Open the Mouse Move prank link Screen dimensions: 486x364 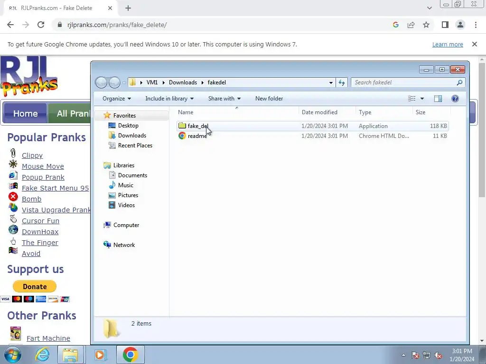[x=43, y=166]
